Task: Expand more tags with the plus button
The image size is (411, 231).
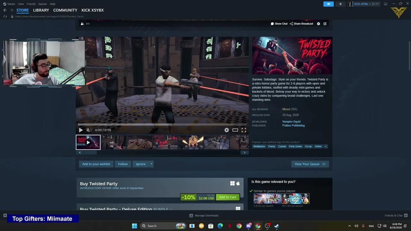Action: point(326,146)
